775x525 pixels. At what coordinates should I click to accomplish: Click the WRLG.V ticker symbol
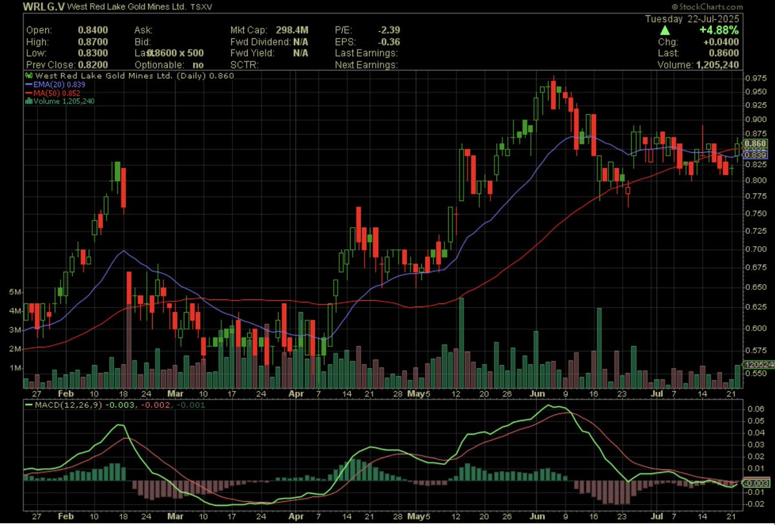coord(43,7)
